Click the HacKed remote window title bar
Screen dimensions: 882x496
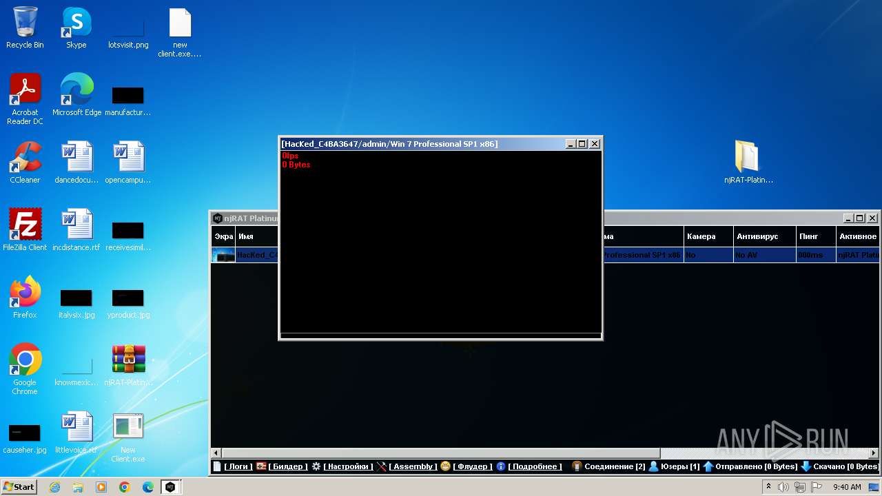(422, 144)
